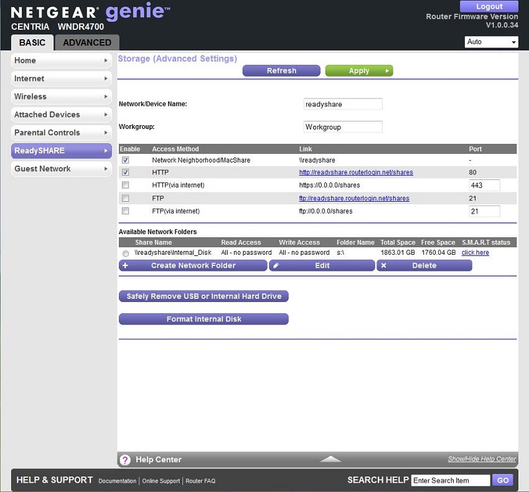
Task: Click the HTTP(via internet) port 443 field
Action: click(x=484, y=185)
